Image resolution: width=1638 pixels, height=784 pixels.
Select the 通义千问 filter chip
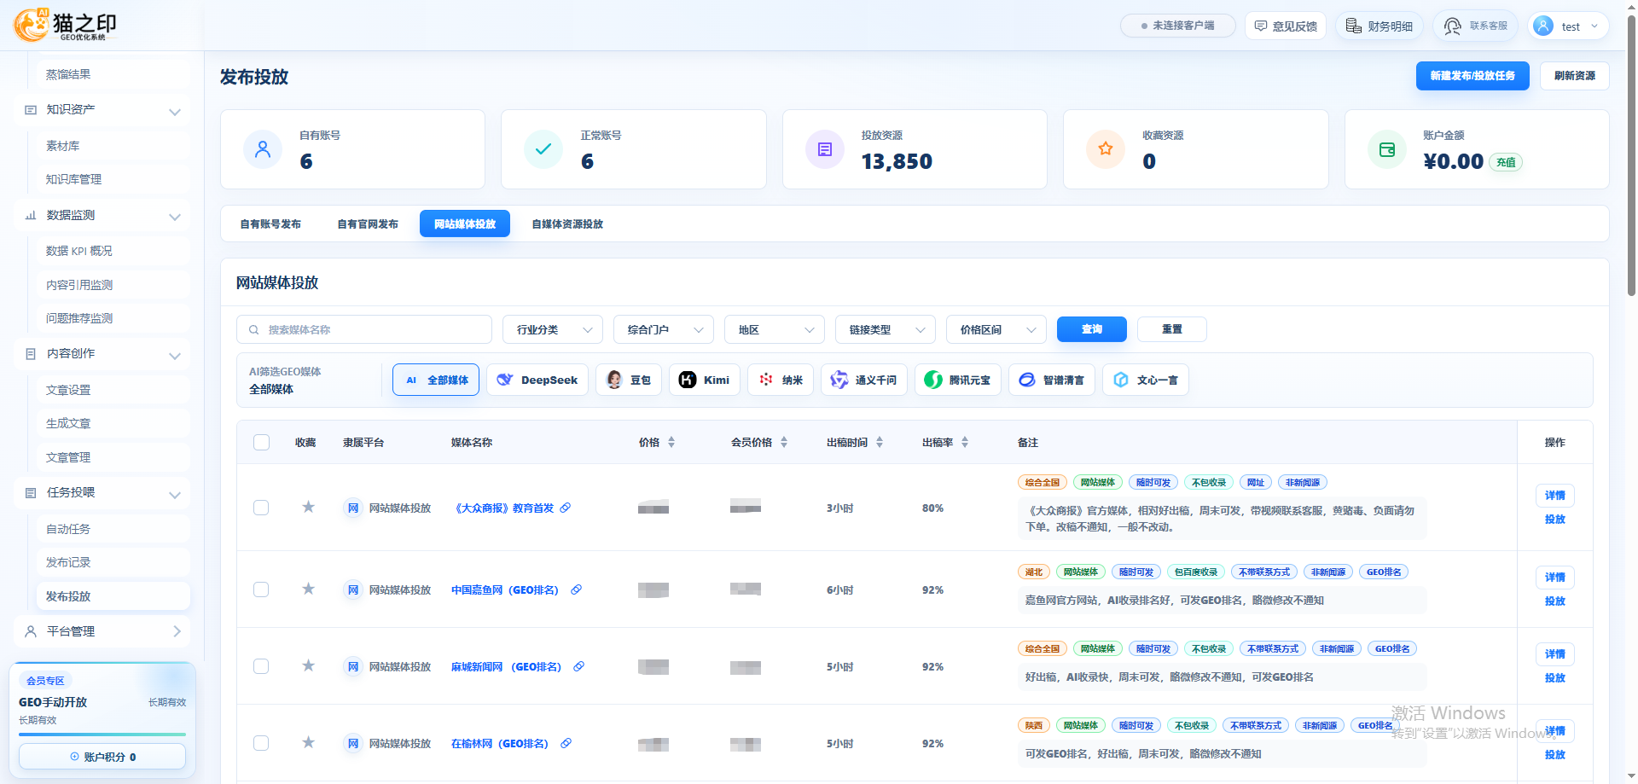864,380
